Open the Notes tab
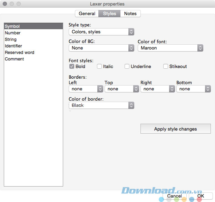215x202 pixels. (130, 13)
